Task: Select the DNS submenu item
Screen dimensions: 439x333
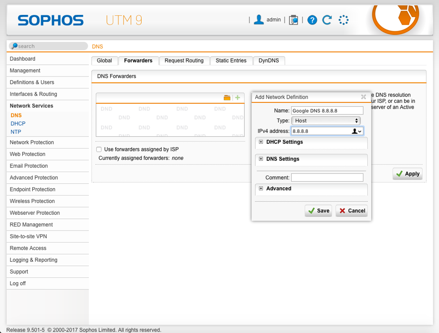Action: point(16,115)
